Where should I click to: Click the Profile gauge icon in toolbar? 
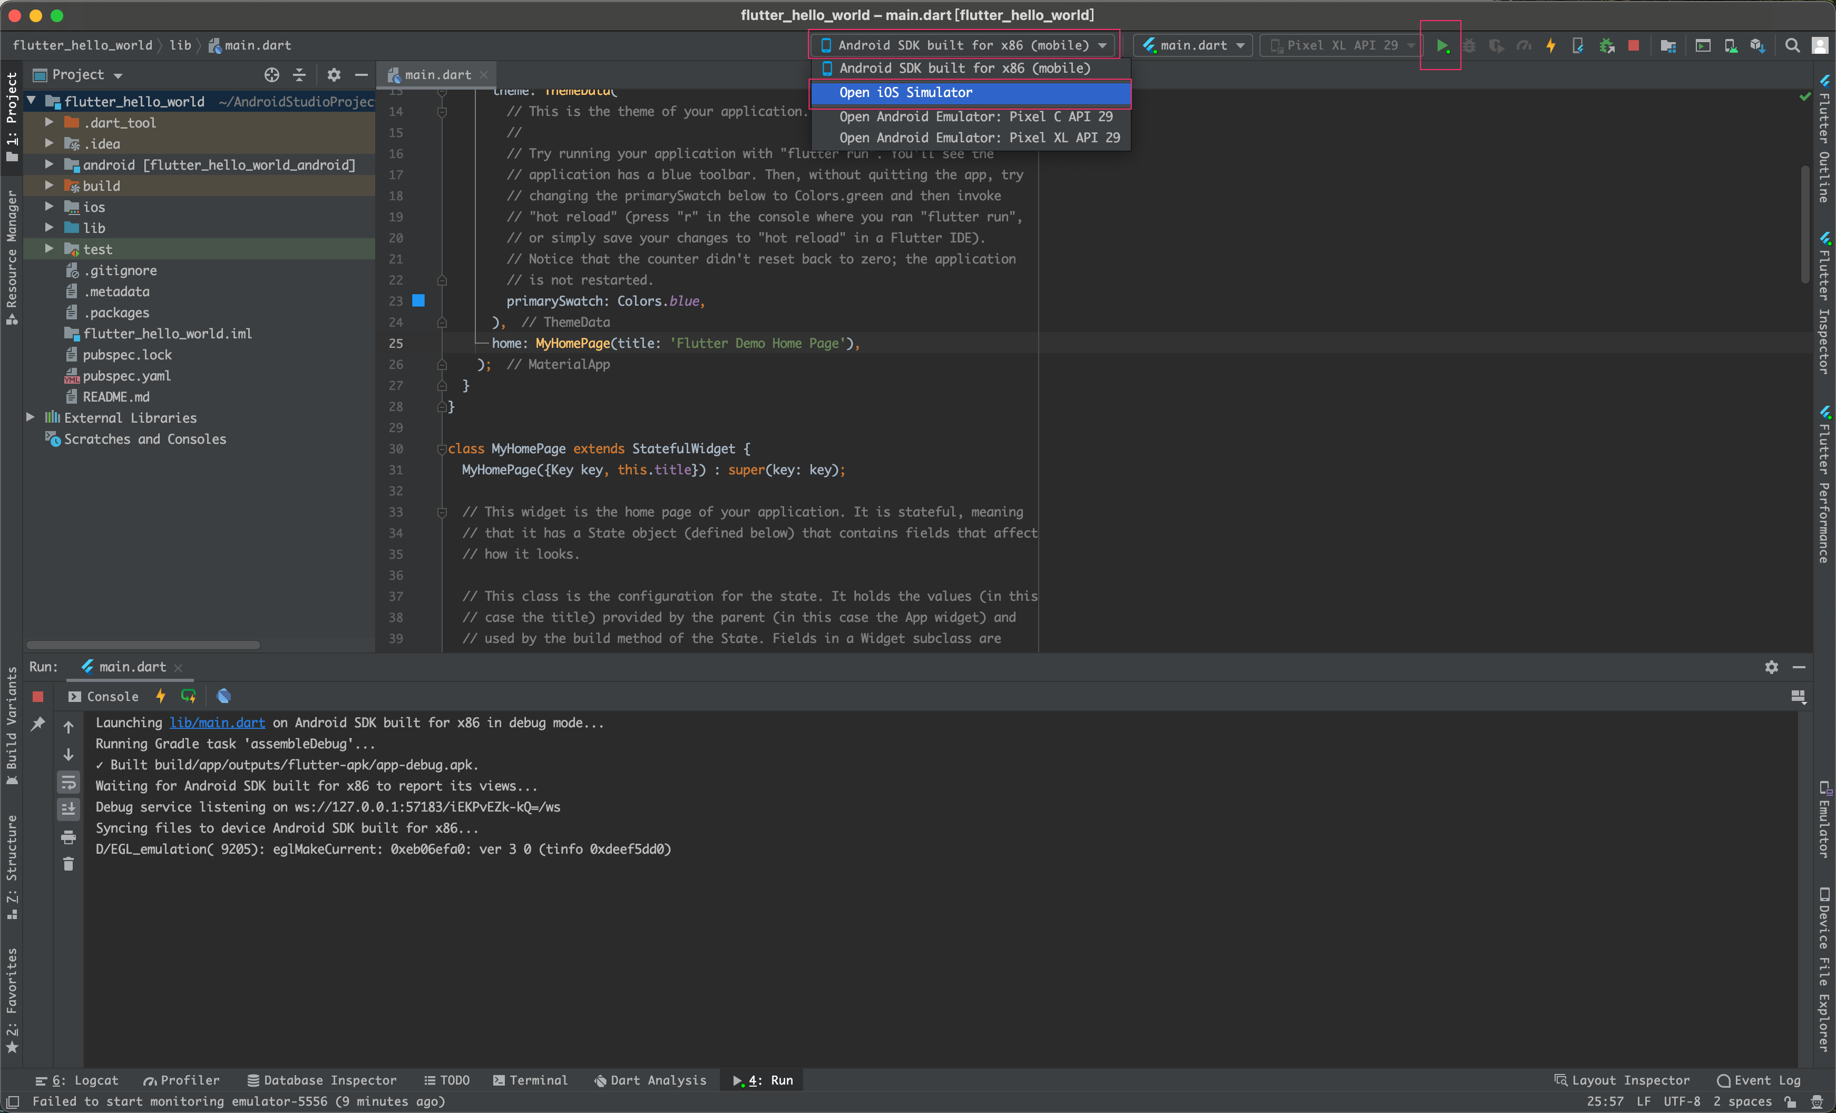click(1523, 45)
